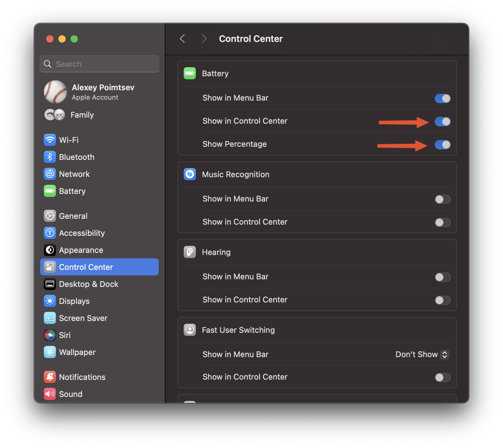Select the Appearance settings icon
The image size is (503, 448).
(x=50, y=250)
